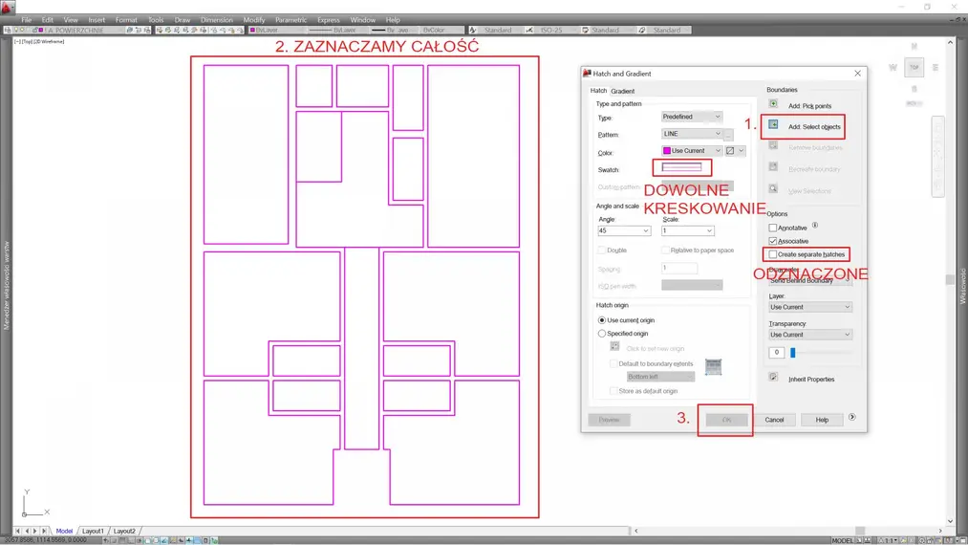
Task: Select Specified origin radio button
Action: pos(602,333)
